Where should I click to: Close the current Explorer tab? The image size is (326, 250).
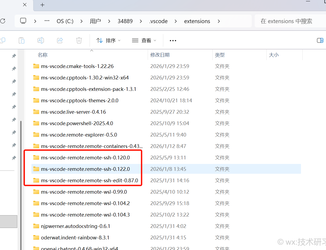pyautogui.click(x=25, y=5)
